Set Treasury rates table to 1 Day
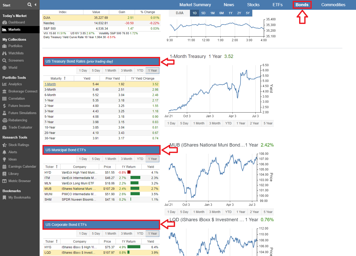356x256 pixels. (x=83, y=71)
